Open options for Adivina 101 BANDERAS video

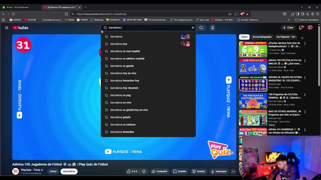click(x=305, y=130)
